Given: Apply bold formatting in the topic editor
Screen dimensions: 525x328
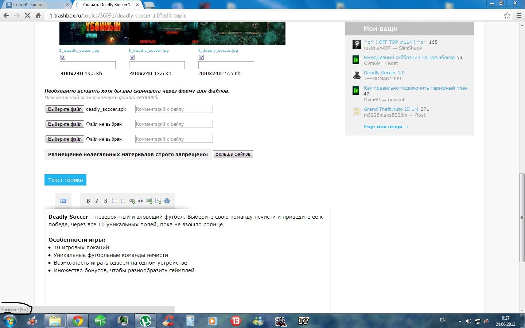Looking at the screenshot, I should [88, 201].
